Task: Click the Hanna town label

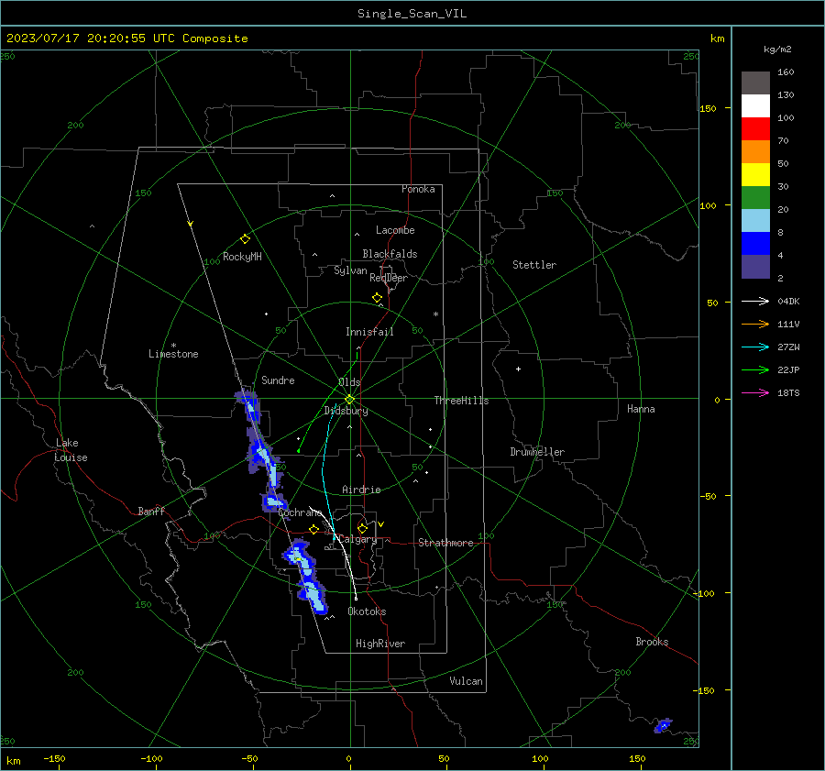Action: coord(641,409)
